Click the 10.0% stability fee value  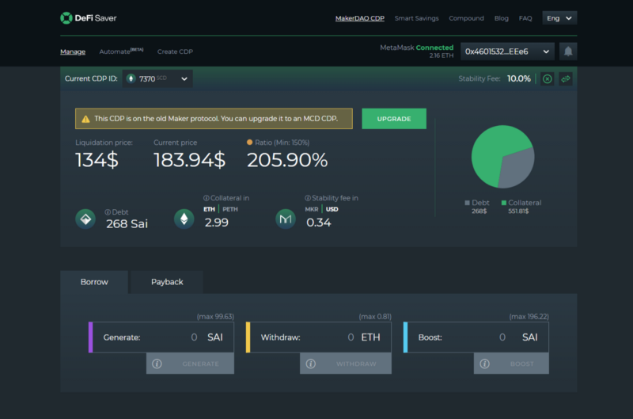tap(519, 78)
